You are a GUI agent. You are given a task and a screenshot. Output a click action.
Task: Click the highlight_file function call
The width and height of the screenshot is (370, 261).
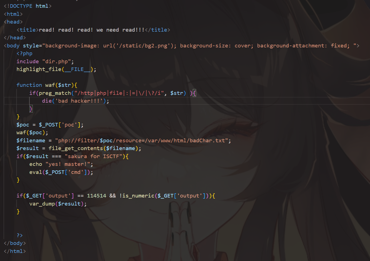coord(56,69)
